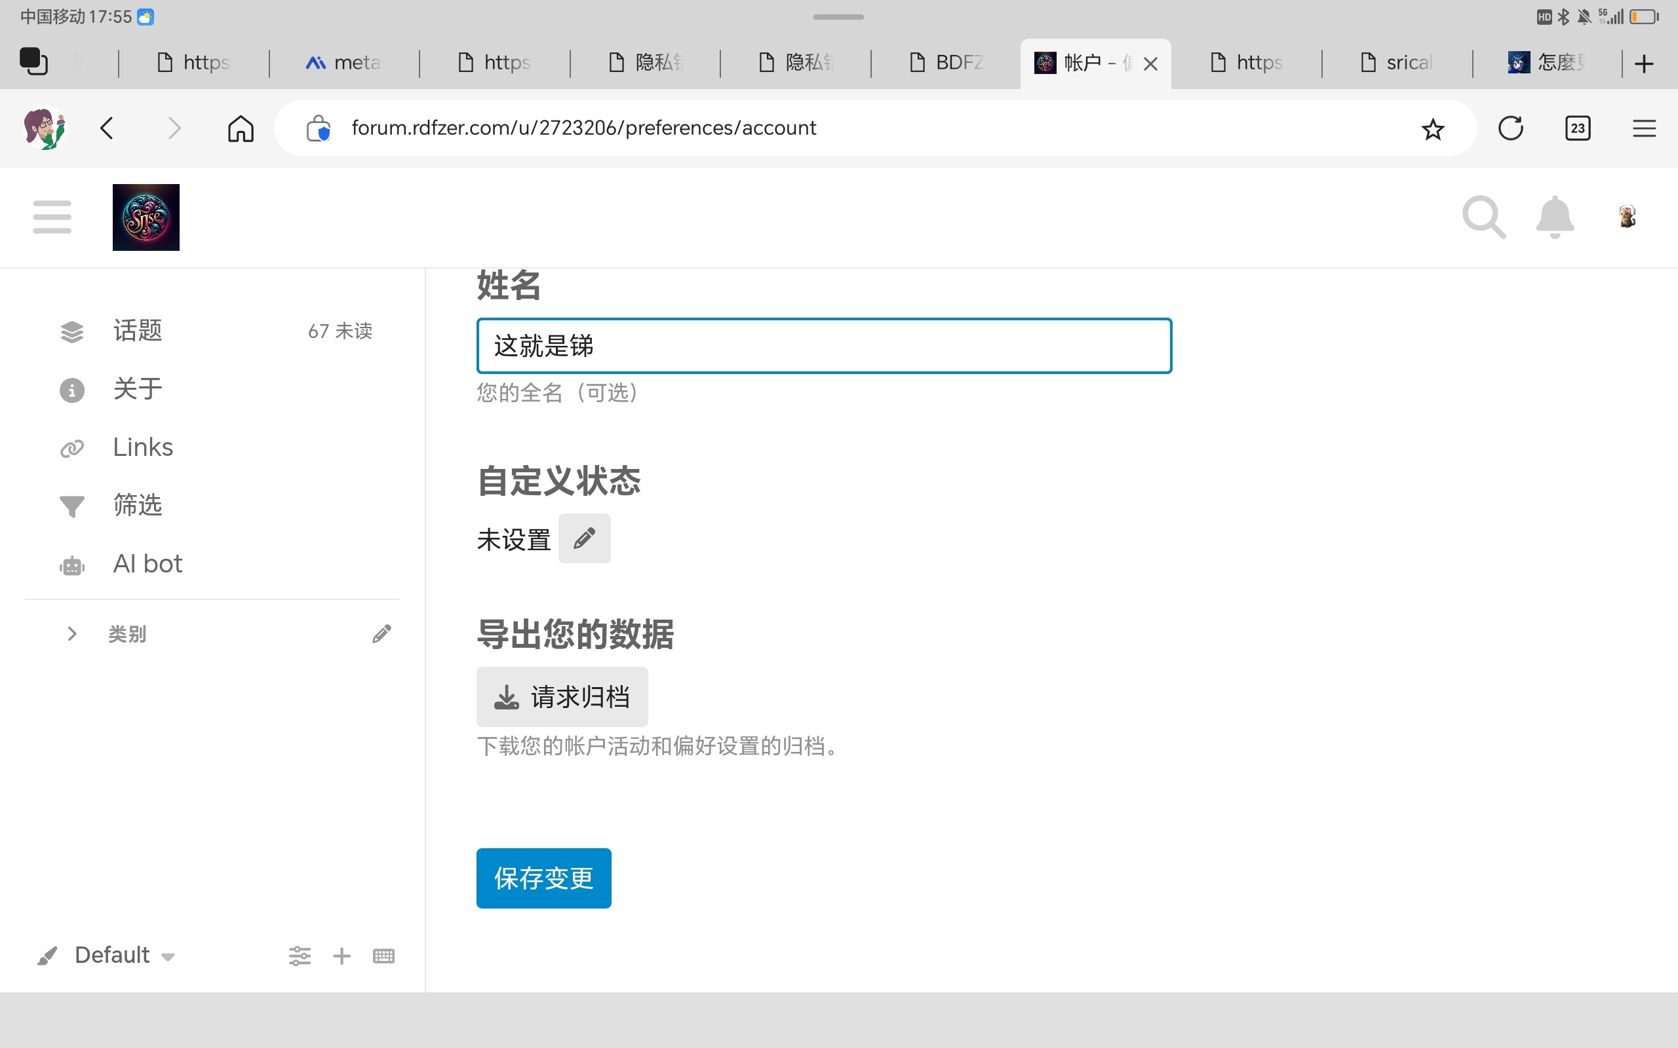The height and width of the screenshot is (1048, 1678).
Task: Edit custom status with pencil button
Action: pos(584,538)
